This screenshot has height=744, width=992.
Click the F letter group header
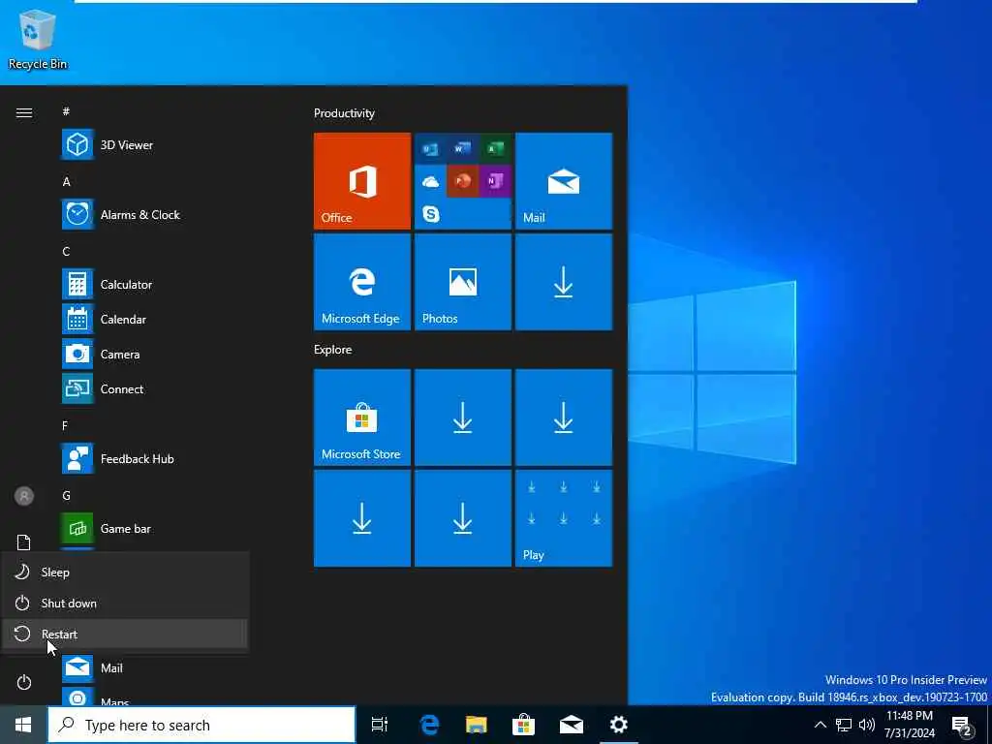[x=65, y=426]
